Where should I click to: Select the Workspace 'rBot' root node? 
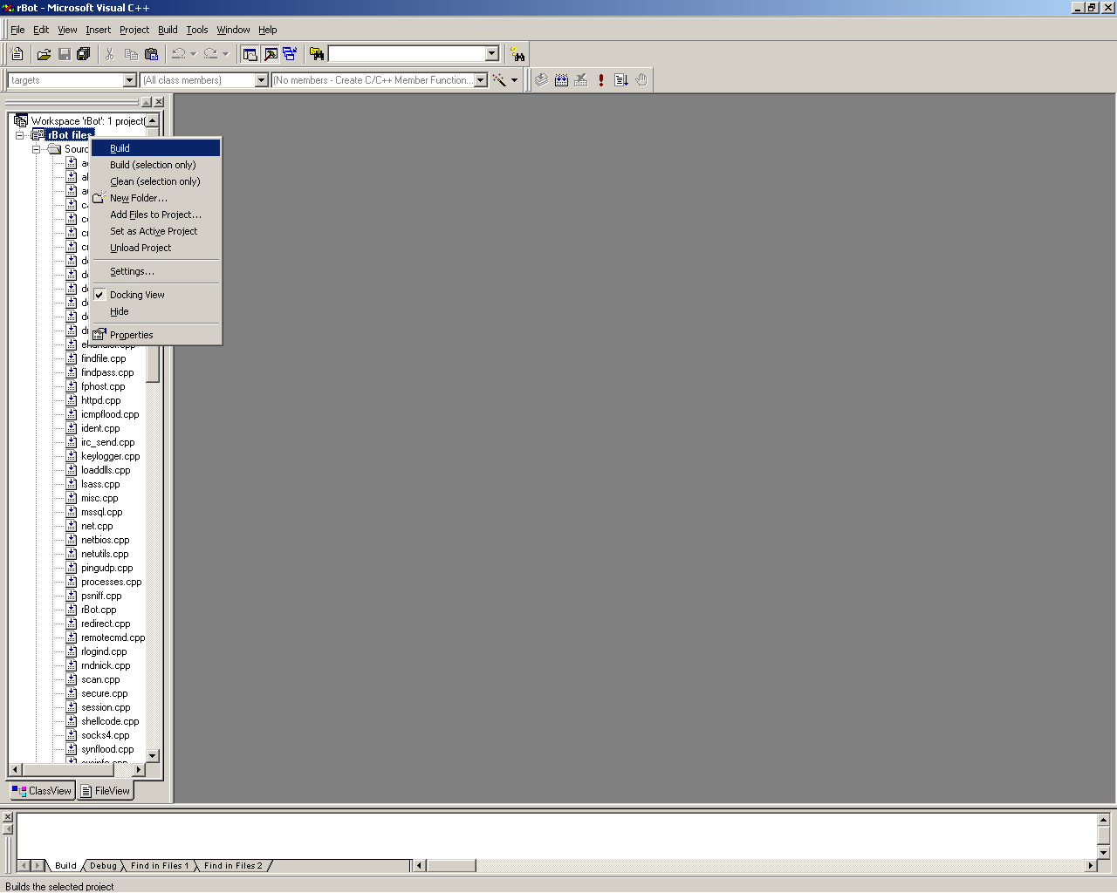[87, 121]
